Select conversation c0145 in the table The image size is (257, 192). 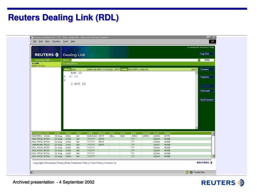tap(121, 150)
